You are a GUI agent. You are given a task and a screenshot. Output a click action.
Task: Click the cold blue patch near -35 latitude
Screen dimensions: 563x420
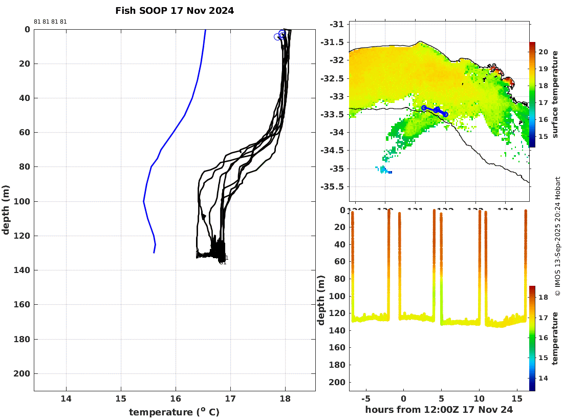(384, 170)
